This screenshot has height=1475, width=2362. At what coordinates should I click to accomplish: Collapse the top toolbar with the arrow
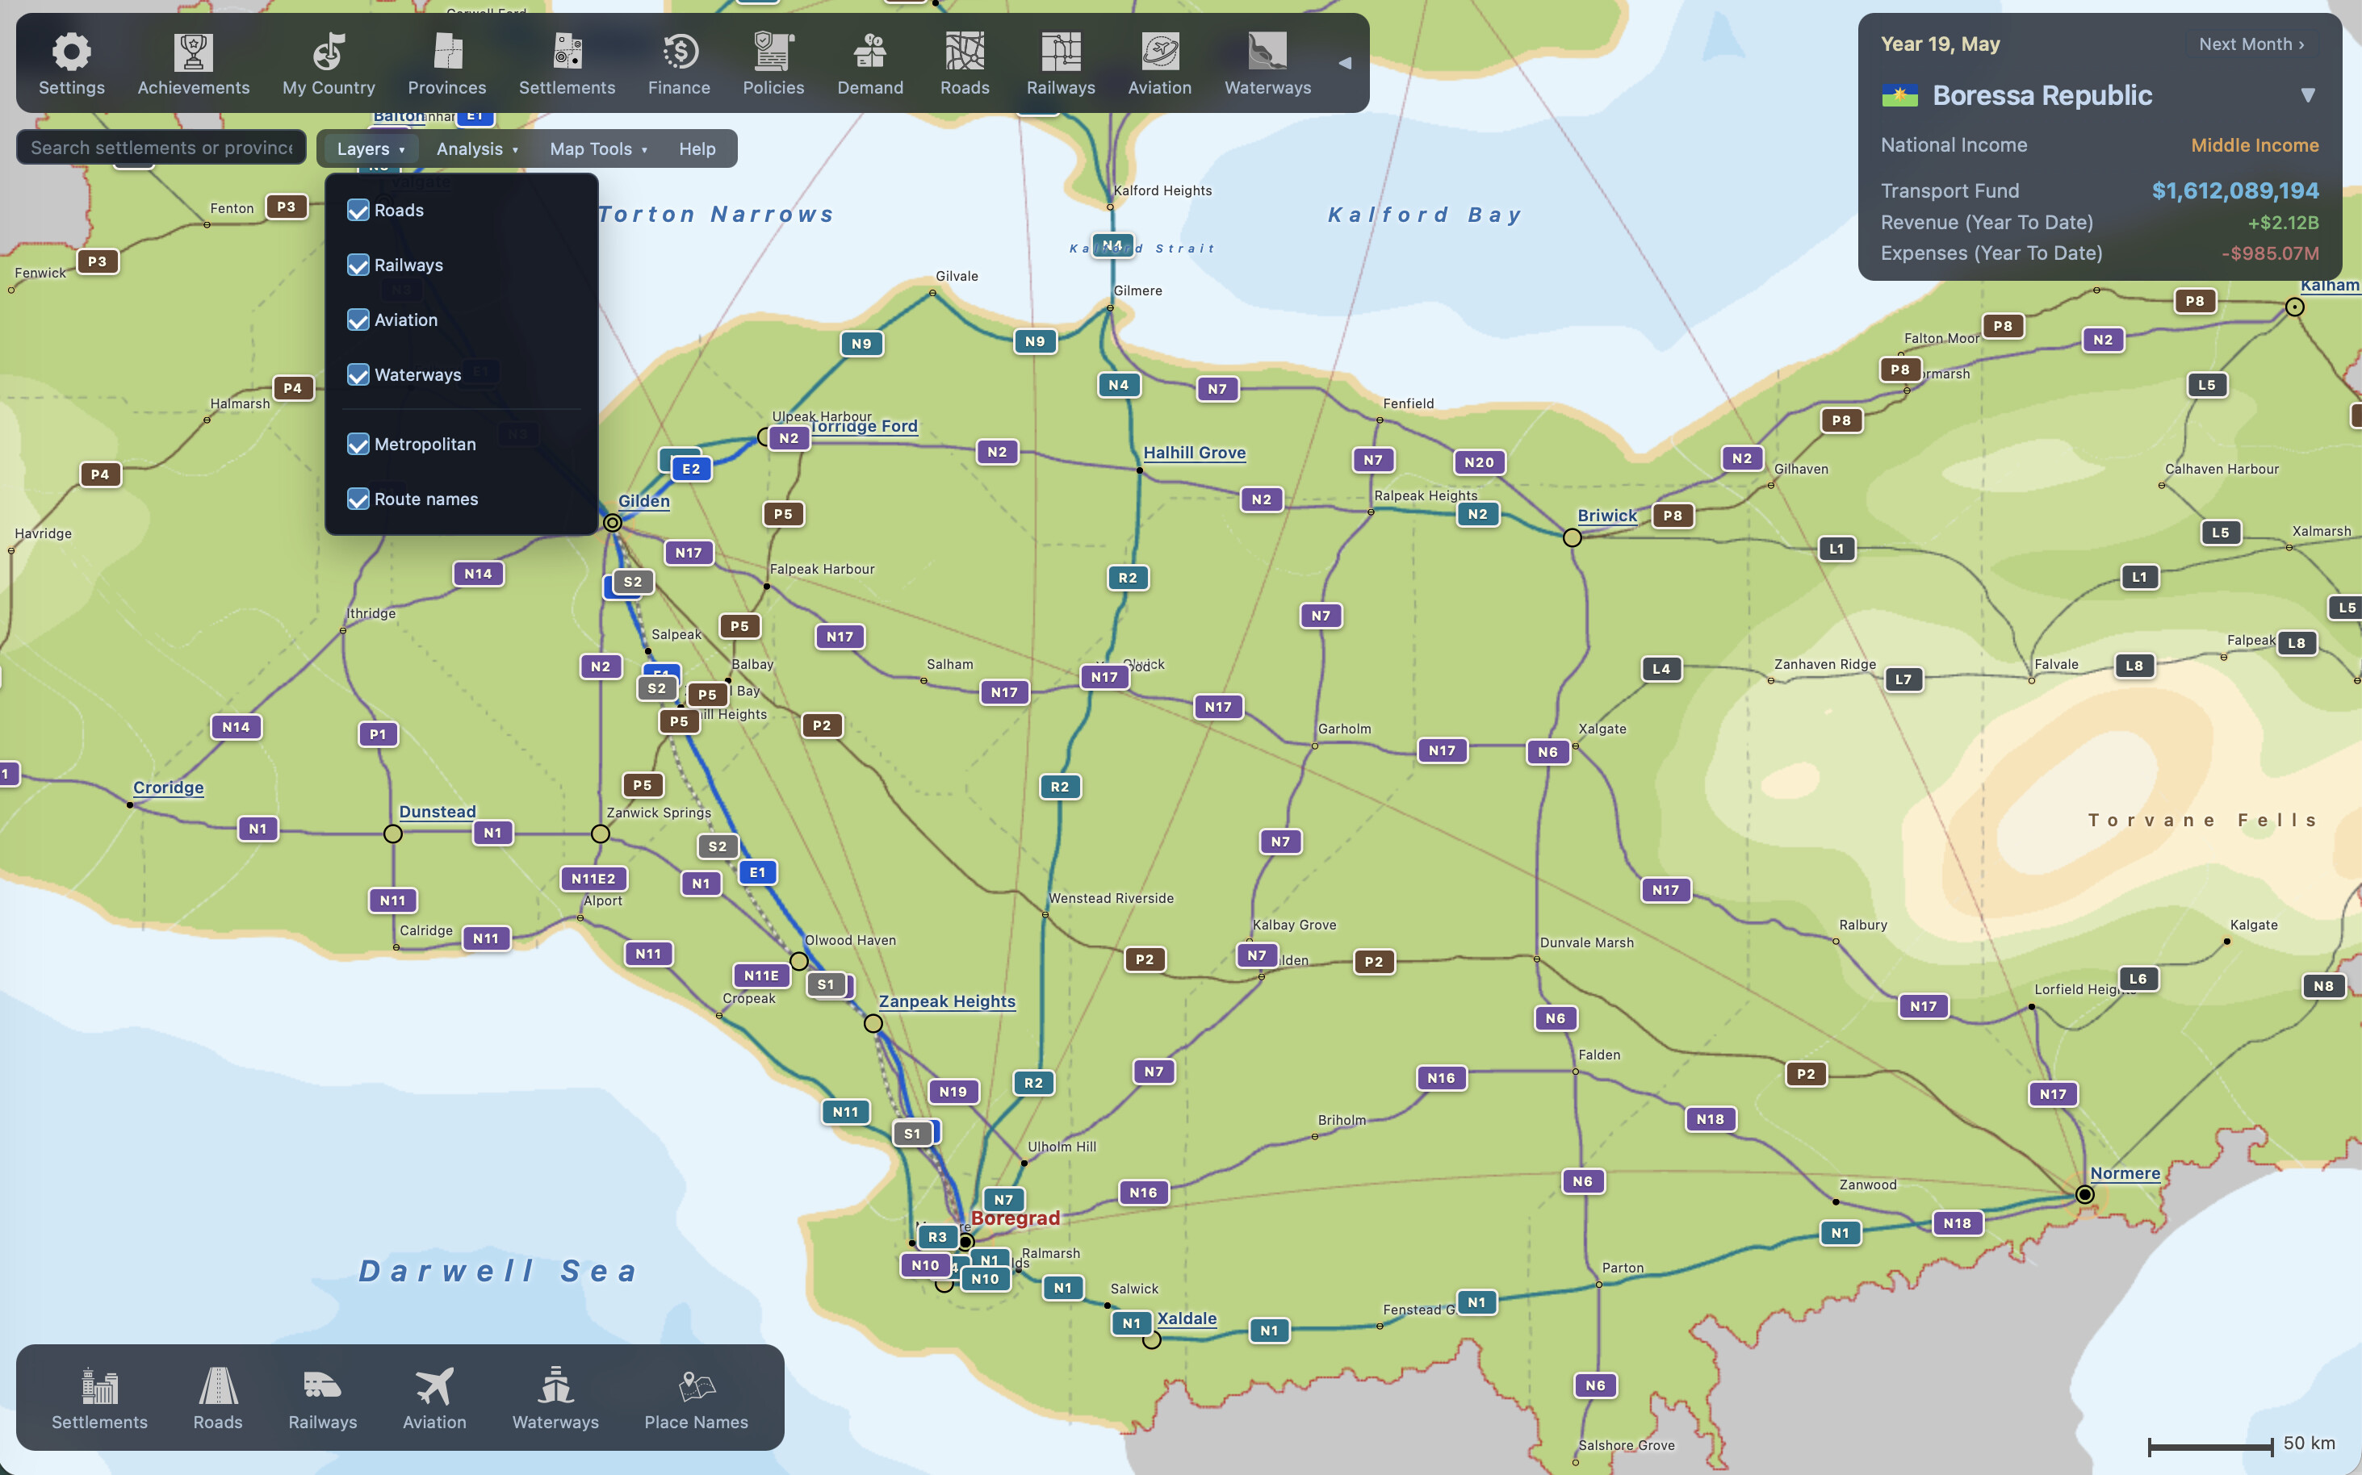tap(1344, 62)
